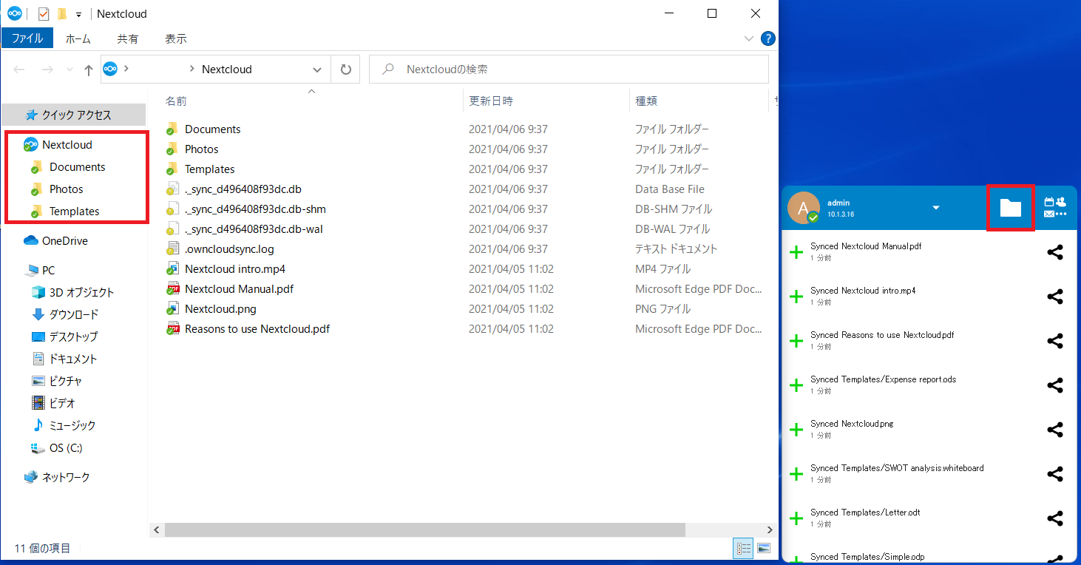Refresh the Nextcloud folder view
Image resolution: width=1081 pixels, height=565 pixels.
click(345, 70)
